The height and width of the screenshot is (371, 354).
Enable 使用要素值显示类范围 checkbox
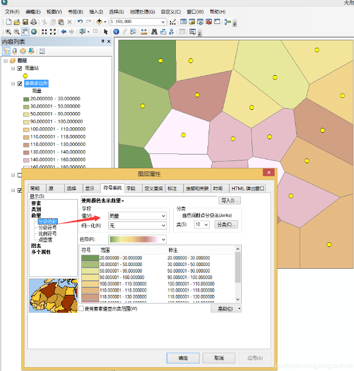click(81, 308)
